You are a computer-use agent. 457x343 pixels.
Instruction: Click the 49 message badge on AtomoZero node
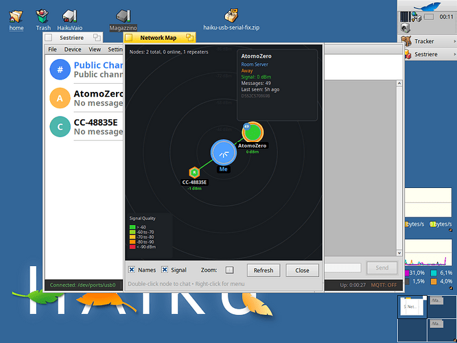pos(247,126)
